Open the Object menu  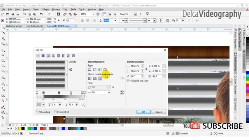(36, 9)
